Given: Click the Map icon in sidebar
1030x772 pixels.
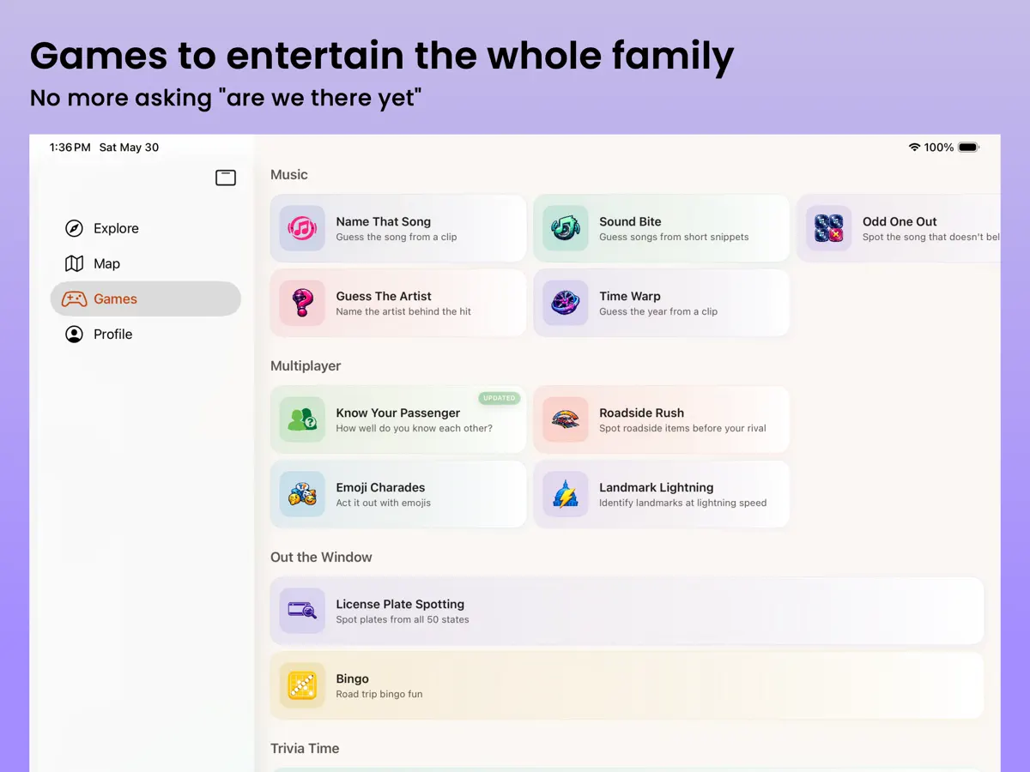Looking at the screenshot, I should pyautogui.click(x=75, y=263).
